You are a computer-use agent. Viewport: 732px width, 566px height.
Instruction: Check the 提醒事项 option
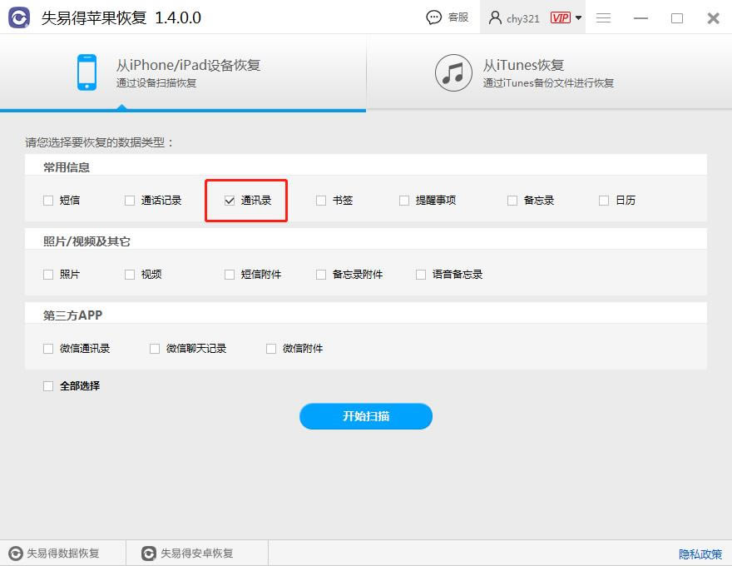point(404,201)
